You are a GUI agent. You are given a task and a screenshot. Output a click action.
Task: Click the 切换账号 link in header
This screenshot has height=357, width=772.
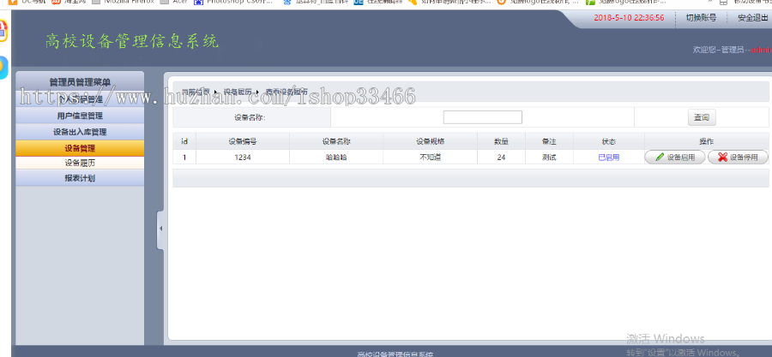pyautogui.click(x=701, y=18)
